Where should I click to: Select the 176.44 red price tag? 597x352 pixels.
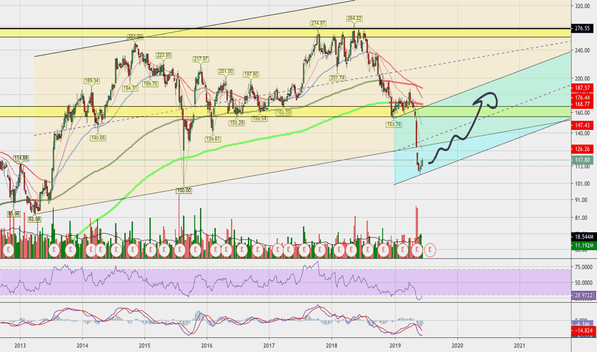tap(582, 98)
